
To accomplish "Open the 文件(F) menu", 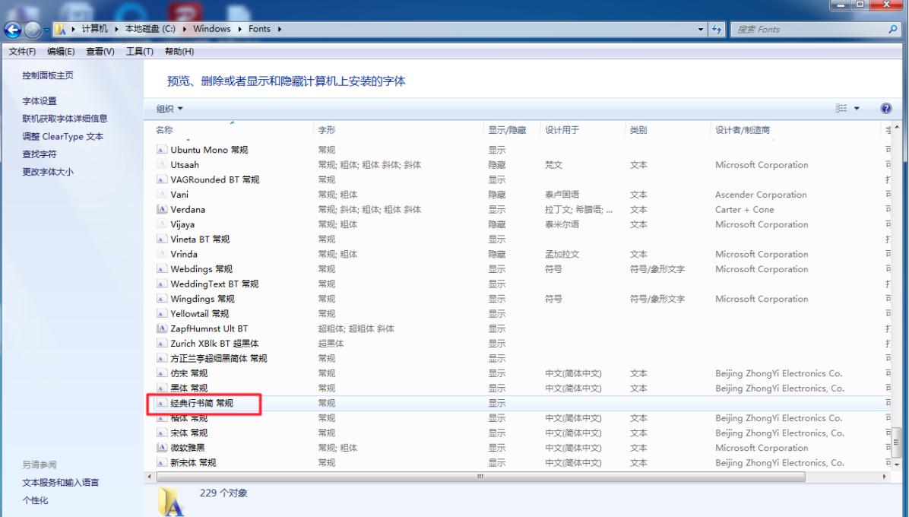I will pyautogui.click(x=22, y=52).
